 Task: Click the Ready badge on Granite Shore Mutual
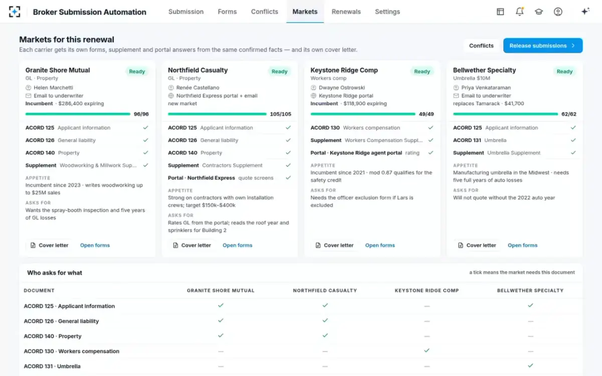pyautogui.click(x=137, y=71)
